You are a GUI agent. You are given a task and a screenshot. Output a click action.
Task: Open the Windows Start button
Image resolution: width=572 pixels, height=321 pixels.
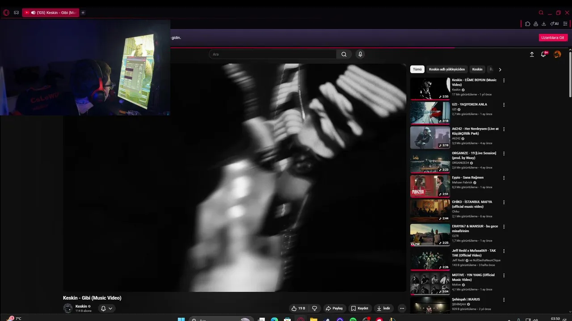(x=181, y=319)
